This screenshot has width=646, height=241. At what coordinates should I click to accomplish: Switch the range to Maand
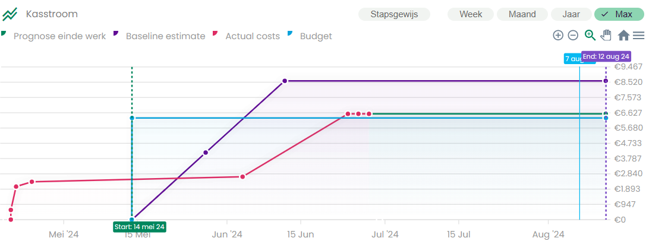522,14
